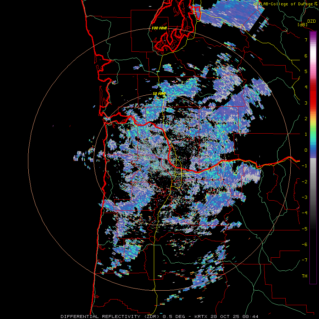
Task: Click the 6 value on the color scale
Action: 306,56
